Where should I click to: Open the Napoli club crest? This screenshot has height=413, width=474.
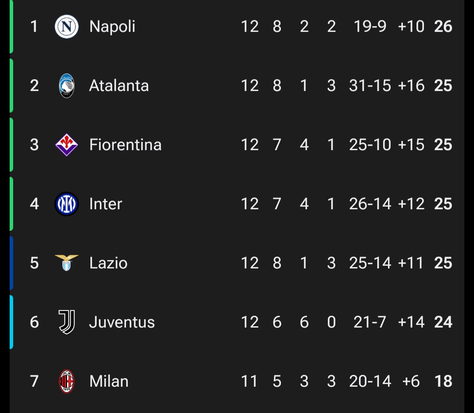click(x=67, y=27)
